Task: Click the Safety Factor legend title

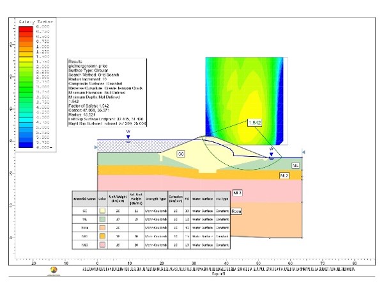Action: click(x=35, y=22)
